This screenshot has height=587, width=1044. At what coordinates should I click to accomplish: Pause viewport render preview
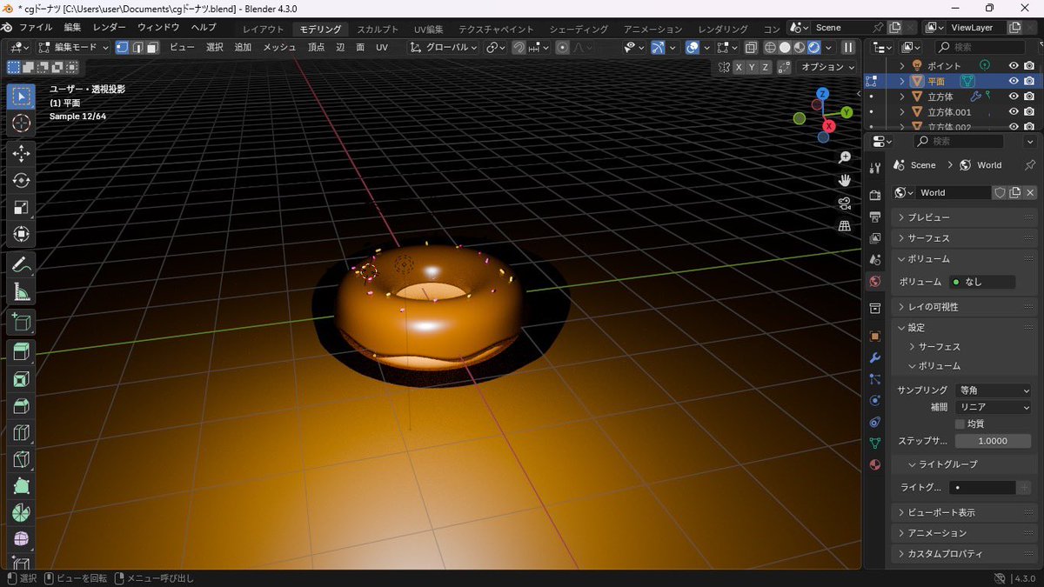848,47
